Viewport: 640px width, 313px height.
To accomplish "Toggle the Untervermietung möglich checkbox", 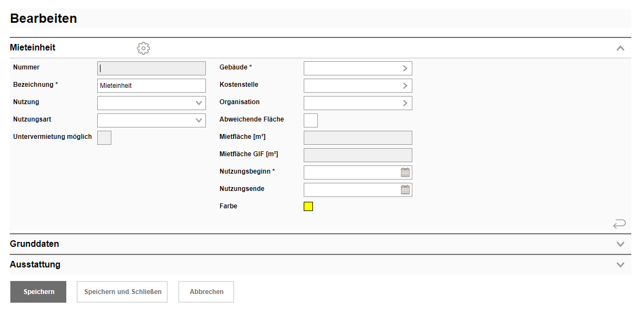I will tap(104, 138).
